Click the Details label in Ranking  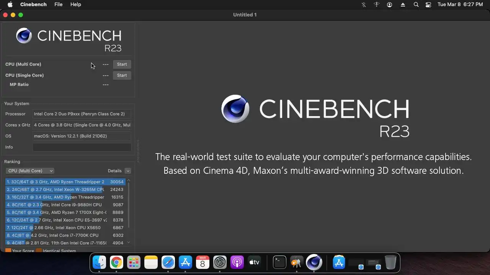click(x=114, y=171)
